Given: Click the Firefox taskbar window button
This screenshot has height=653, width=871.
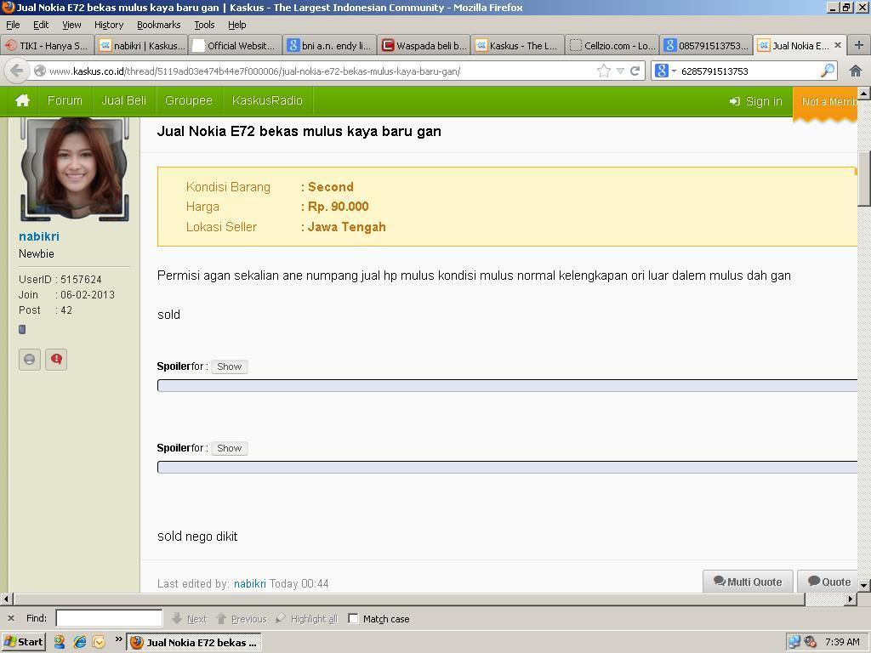Looking at the screenshot, I should click(x=194, y=643).
